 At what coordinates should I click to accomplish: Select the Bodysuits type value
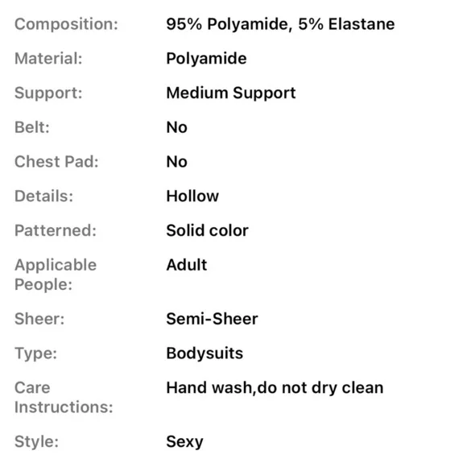(x=205, y=353)
